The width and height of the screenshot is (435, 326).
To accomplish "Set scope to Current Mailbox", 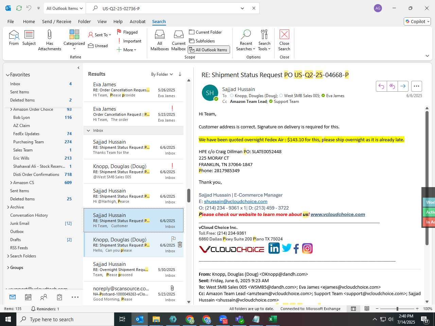I will point(178,40).
